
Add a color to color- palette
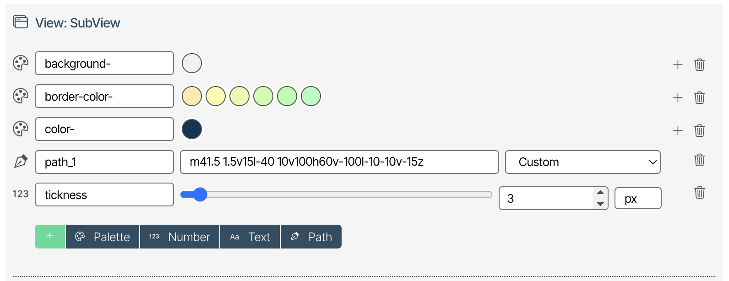[x=678, y=130]
